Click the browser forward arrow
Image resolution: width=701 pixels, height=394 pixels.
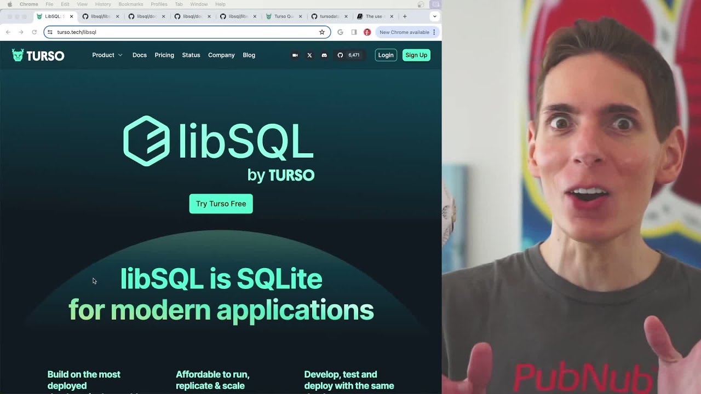[x=21, y=32]
